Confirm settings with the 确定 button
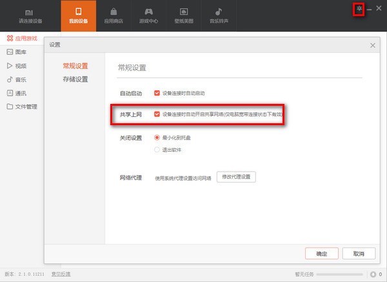 coord(321,253)
